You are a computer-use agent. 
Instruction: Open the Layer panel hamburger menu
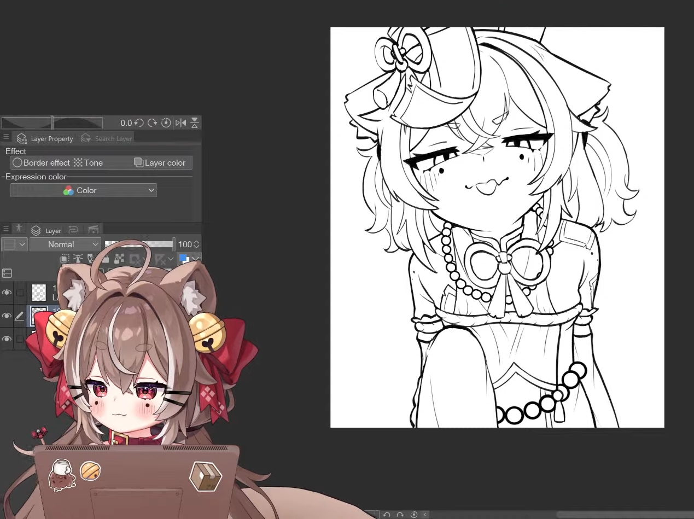click(x=6, y=230)
